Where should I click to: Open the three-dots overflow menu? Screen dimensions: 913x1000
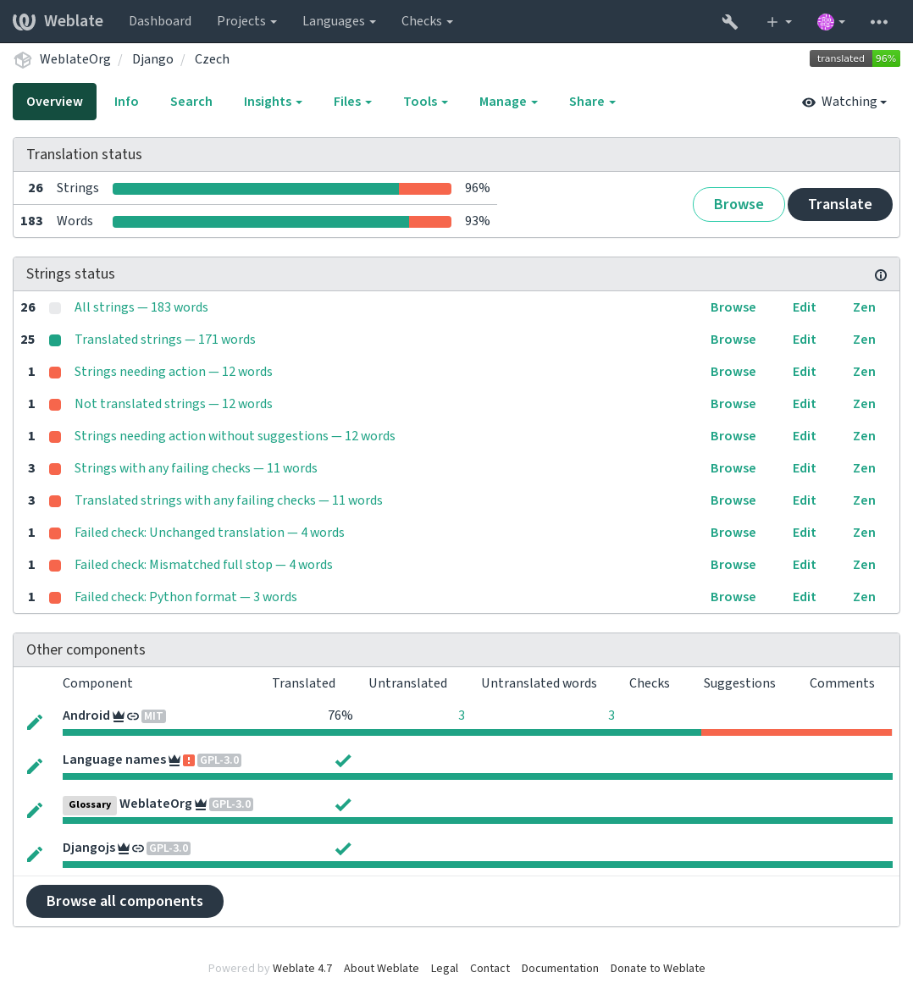878,22
